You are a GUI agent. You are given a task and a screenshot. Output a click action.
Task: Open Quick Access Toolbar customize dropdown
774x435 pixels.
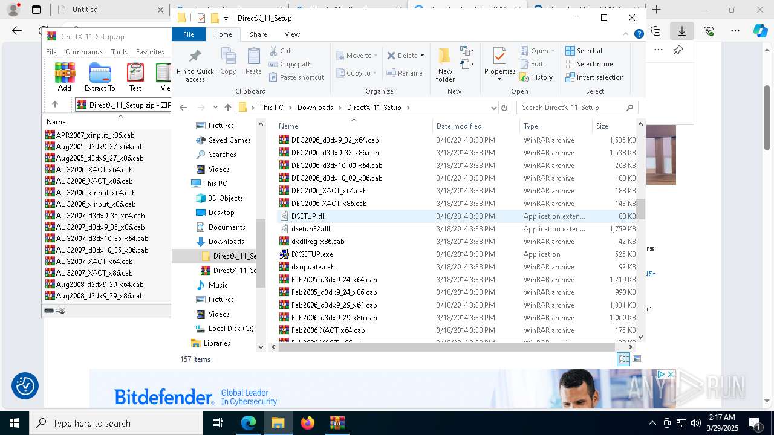click(x=226, y=18)
